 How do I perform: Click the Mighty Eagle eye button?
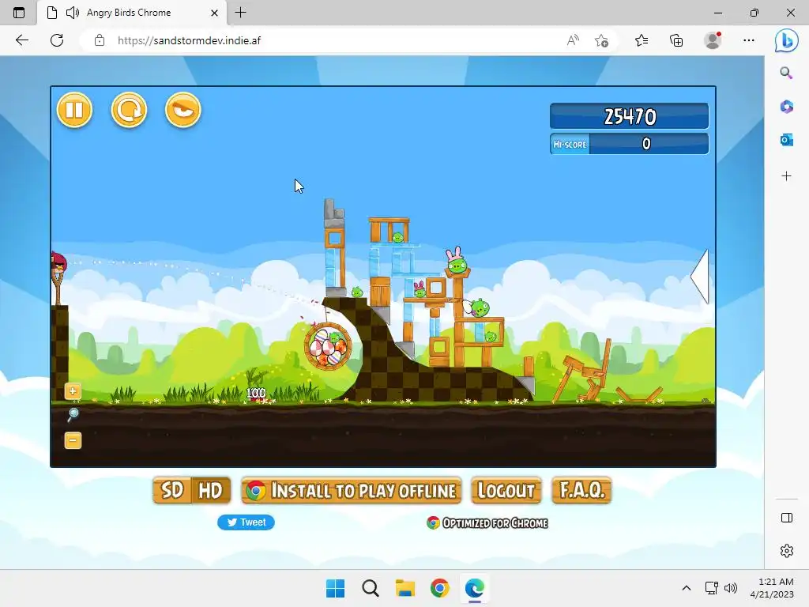(183, 109)
